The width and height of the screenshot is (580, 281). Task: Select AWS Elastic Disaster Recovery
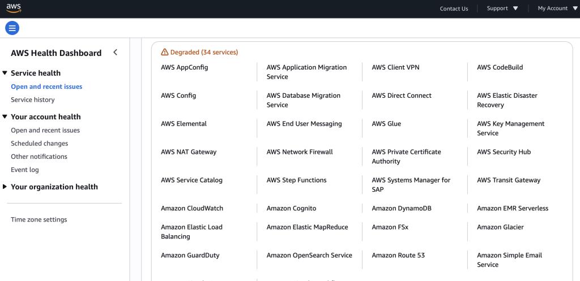pyautogui.click(x=507, y=100)
